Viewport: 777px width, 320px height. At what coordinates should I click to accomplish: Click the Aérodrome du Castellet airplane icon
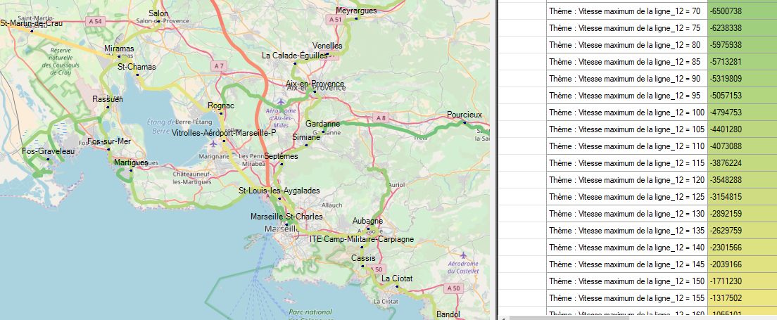pos(463,255)
